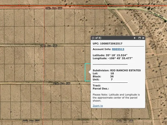Click the Subdivision: RIO RANCHO ESTATES line
Viewport: 167px width, 125px height.
117,70
